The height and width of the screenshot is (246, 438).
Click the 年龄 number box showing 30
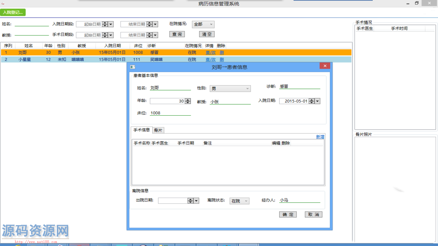[167, 101]
